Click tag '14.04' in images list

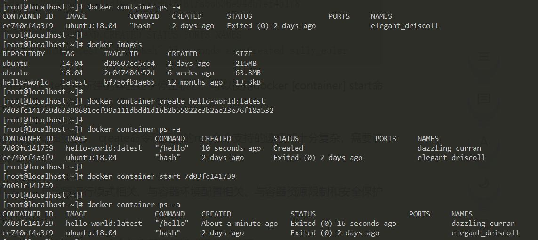tap(72, 64)
